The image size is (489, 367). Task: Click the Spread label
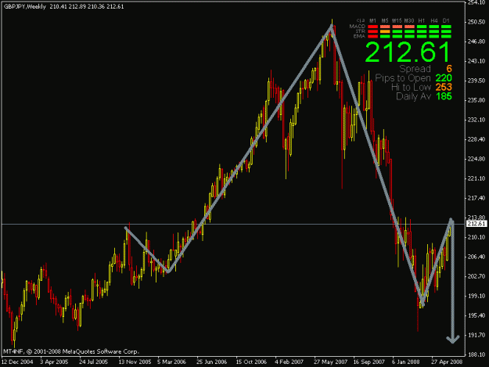click(x=415, y=69)
